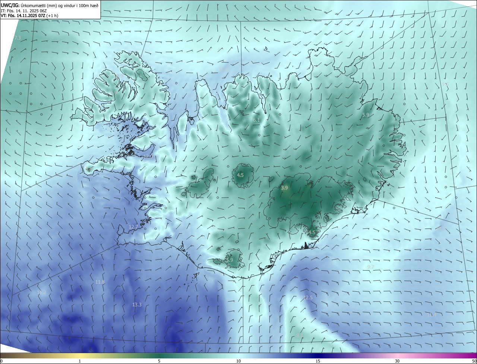Click the color scale tick label 15
Viewport: 477px width, 364px height.
click(x=318, y=361)
